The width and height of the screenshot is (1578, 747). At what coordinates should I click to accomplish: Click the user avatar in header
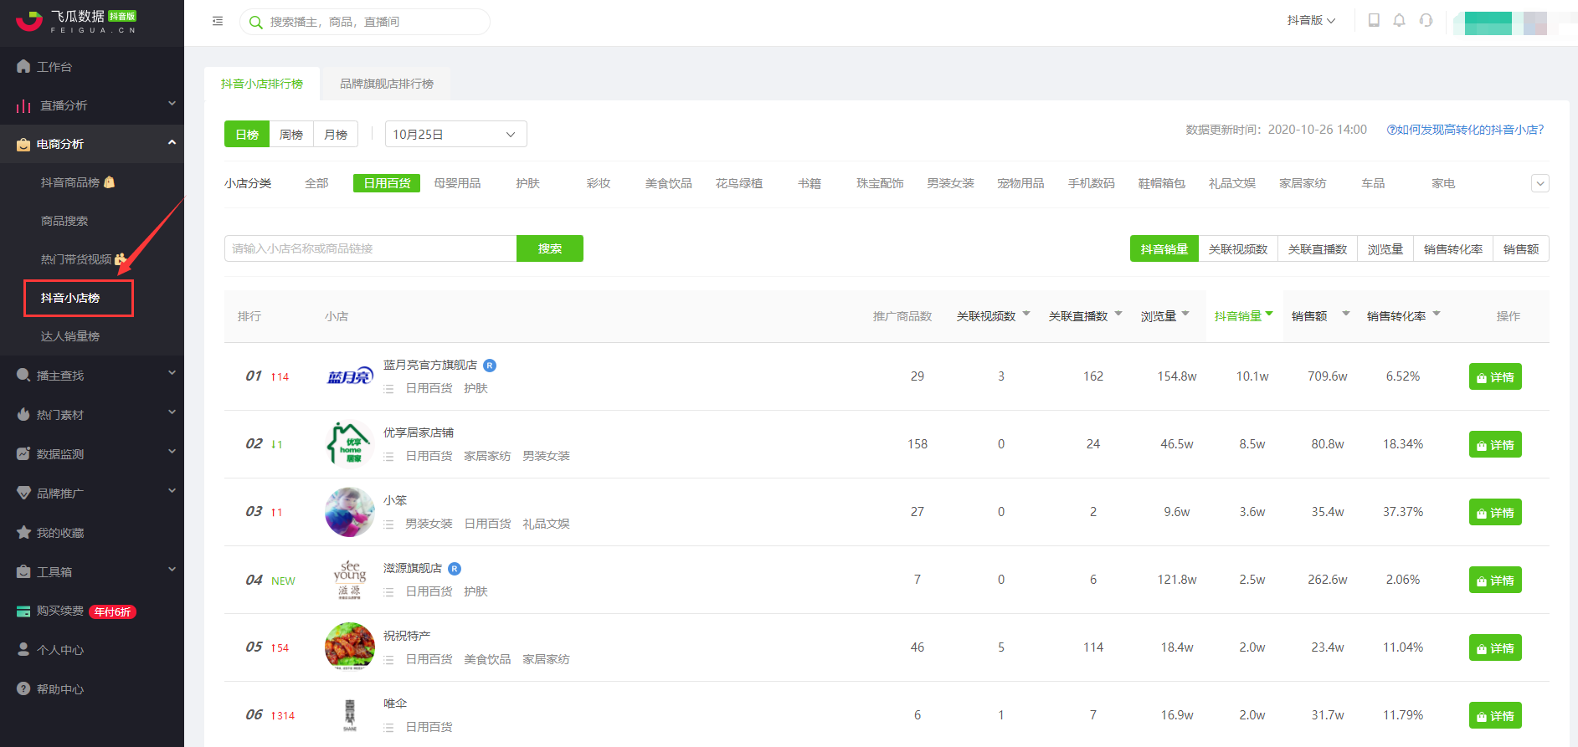coord(1505,23)
